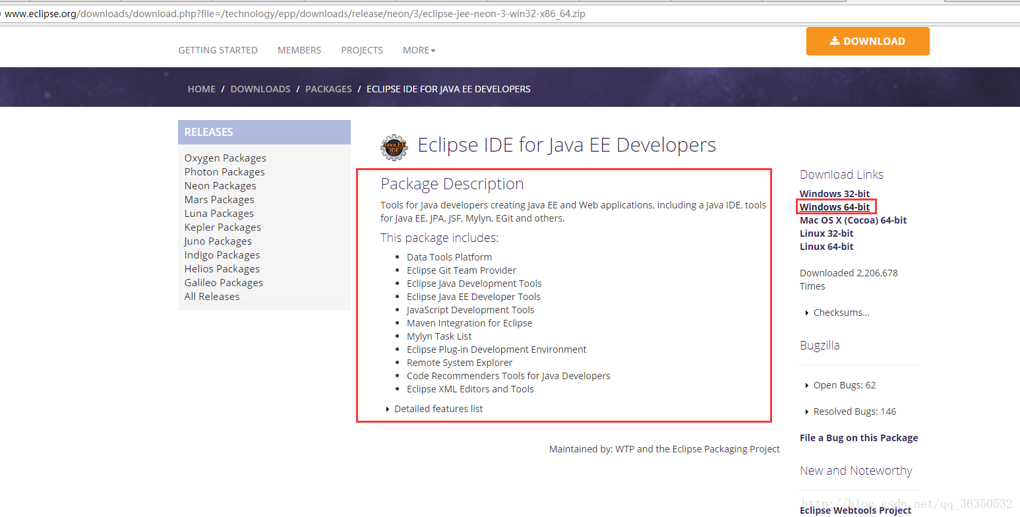Download the Windows 32-bit package
1020x517 pixels.
pyautogui.click(x=835, y=194)
